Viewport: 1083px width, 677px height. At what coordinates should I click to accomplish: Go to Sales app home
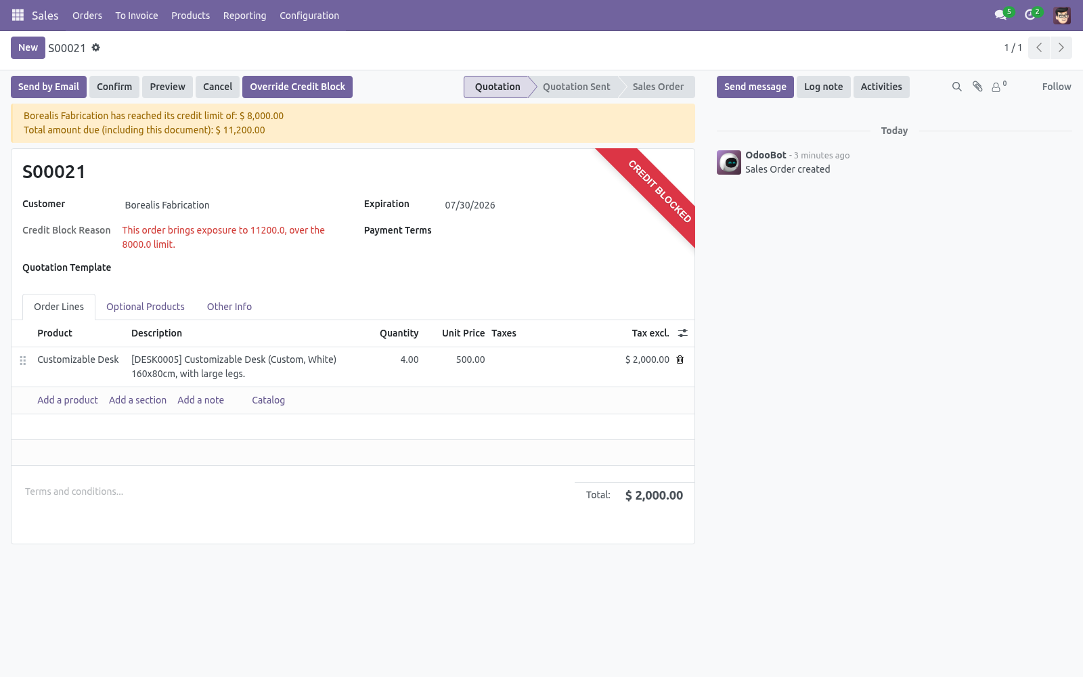[x=45, y=15]
